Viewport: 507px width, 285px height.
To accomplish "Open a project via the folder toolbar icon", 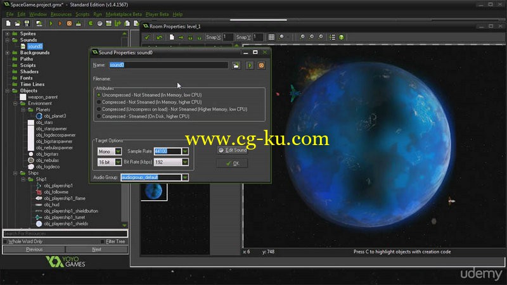I will click(x=18, y=23).
